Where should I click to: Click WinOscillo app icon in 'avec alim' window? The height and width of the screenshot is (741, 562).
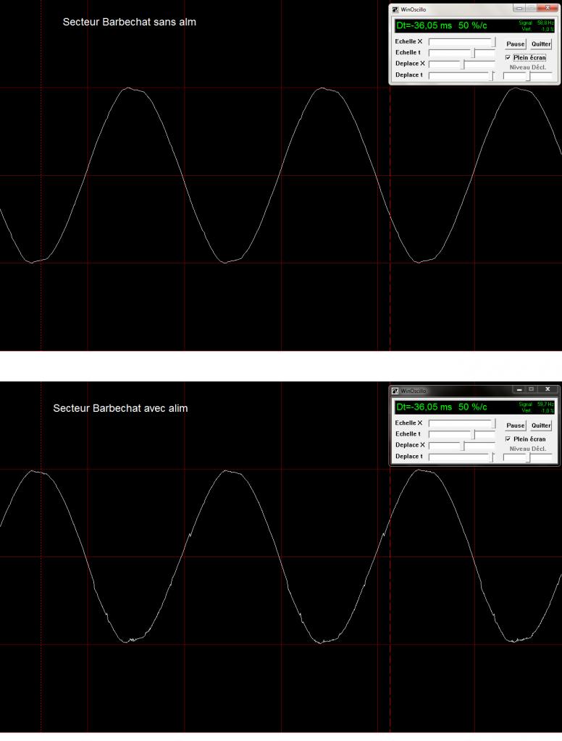pos(395,391)
